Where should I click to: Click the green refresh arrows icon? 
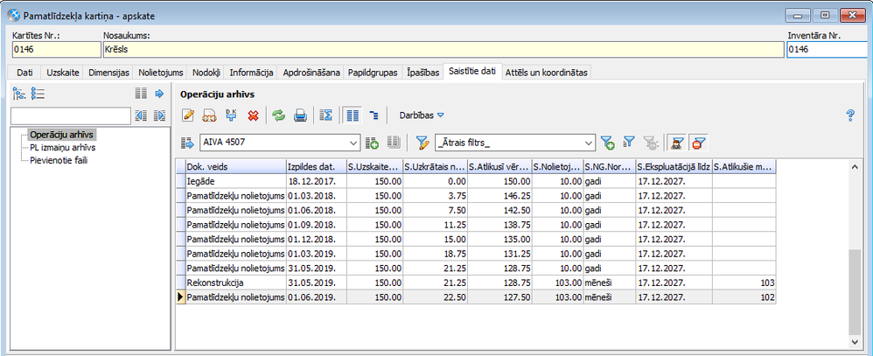click(278, 115)
